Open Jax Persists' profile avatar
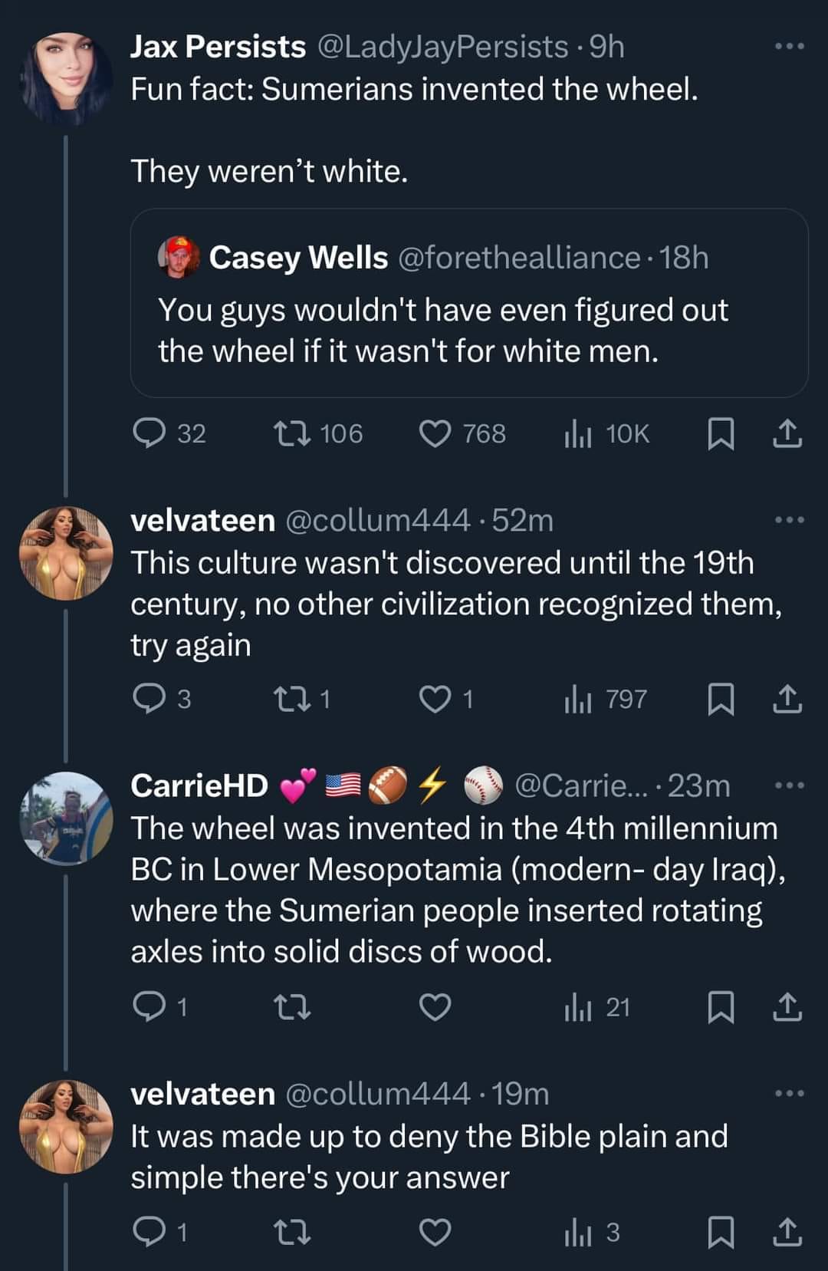Screen dimensions: 828x1271 66,77
